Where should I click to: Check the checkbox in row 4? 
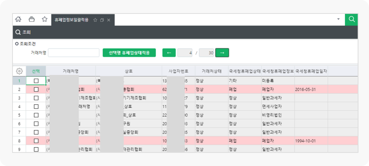(36, 107)
